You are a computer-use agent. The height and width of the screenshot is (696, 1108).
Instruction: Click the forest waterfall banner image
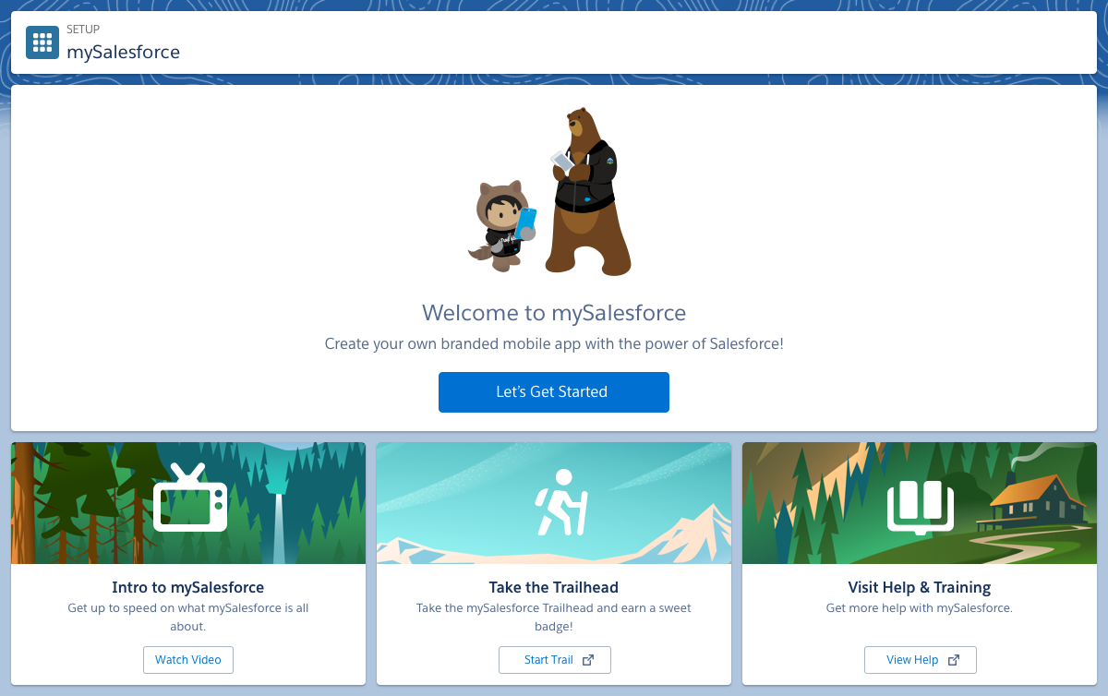click(188, 503)
